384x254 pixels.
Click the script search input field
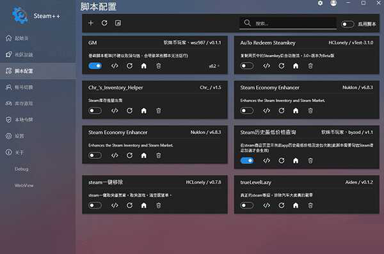(288, 24)
